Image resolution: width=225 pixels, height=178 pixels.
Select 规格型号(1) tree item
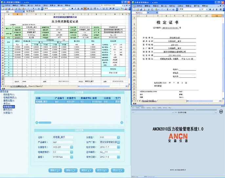point(9,95)
